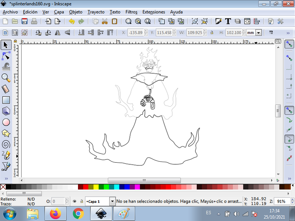Select the Star and polygon tool
The width and height of the screenshot is (295, 221).
tap(6, 133)
